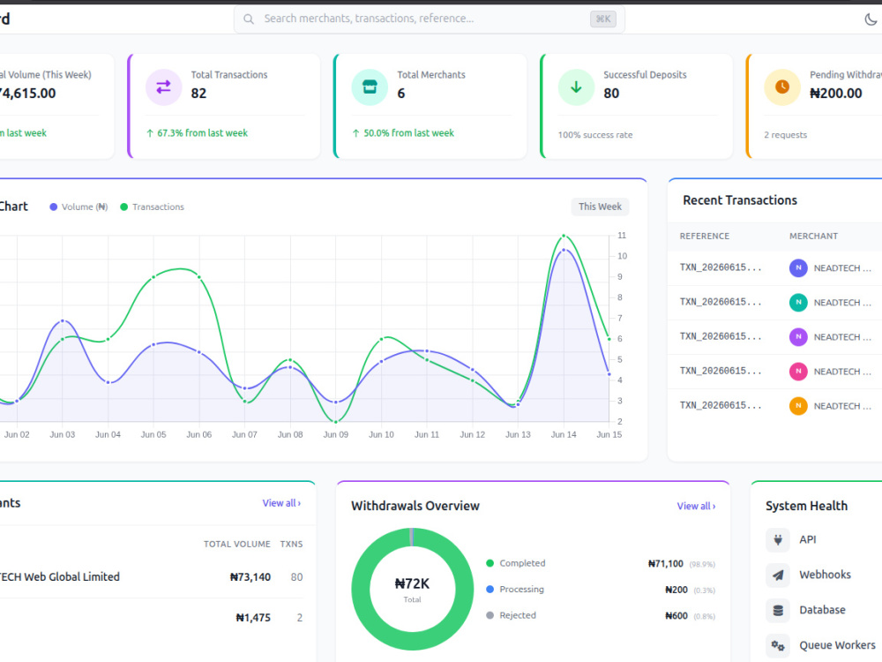
Task: Toggle dark mode with the moon icon
Action: point(871,19)
